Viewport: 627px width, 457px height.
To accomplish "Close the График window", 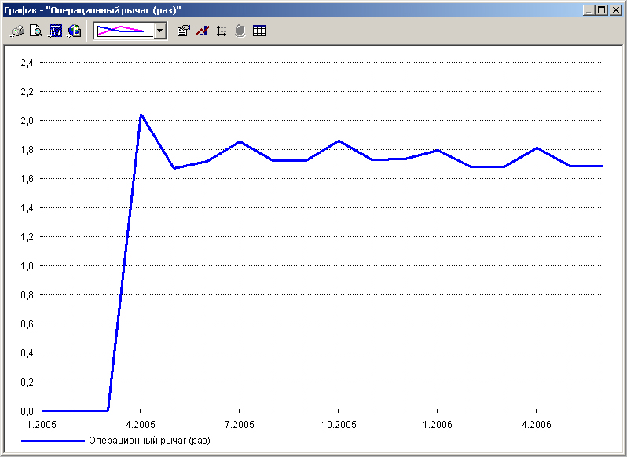I will point(615,10).
